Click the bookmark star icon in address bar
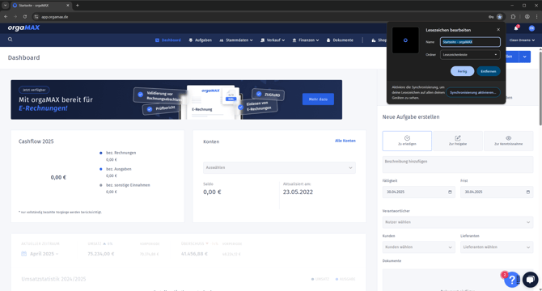542x291 pixels. point(499,16)
